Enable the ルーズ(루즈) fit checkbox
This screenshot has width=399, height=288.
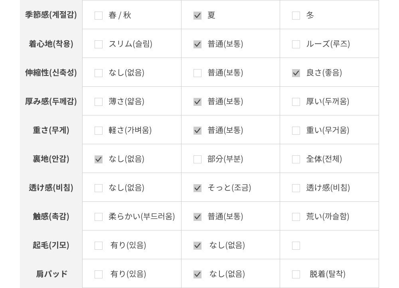(x=296, y=44)
